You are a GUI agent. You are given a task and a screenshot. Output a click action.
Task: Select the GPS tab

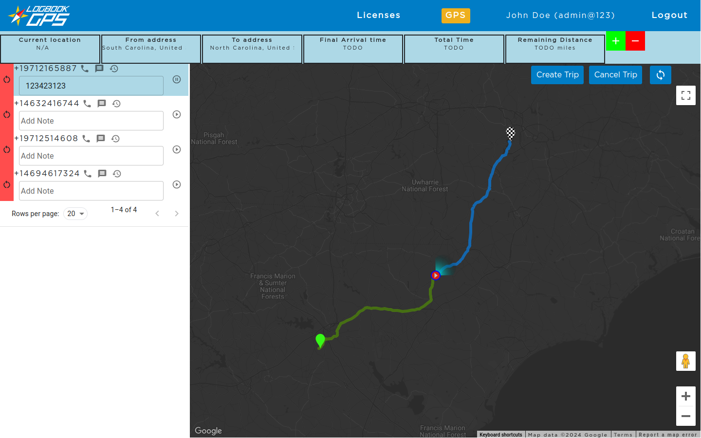455,15
